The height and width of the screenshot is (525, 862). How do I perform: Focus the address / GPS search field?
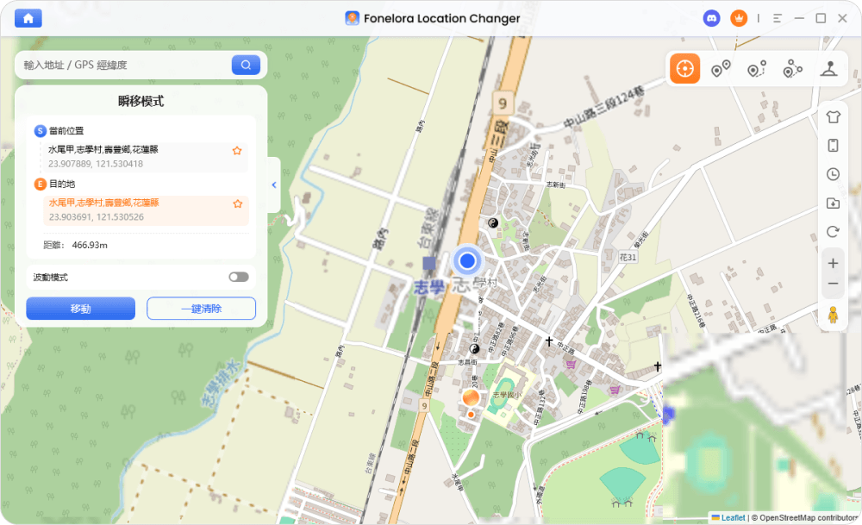[124, 65]
